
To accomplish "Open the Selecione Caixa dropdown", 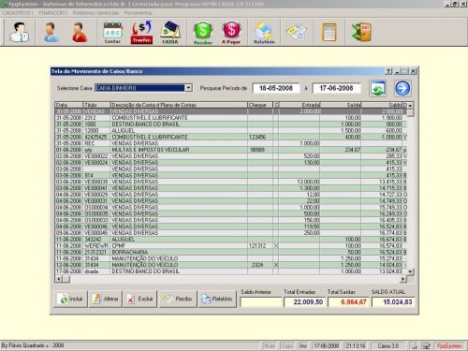I will tap(188, 88).
